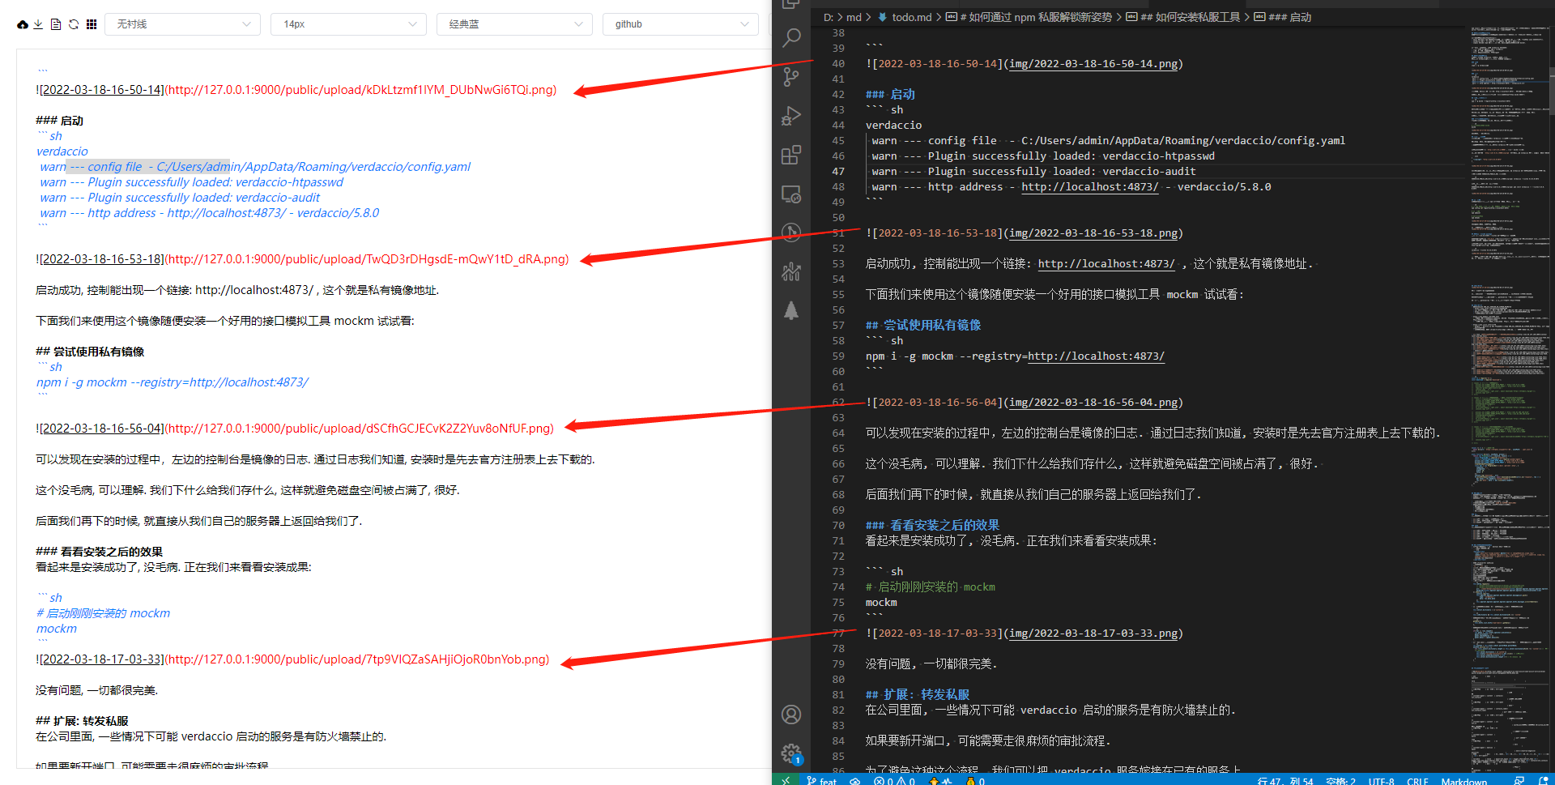Viewport: 1555px width, 785px height.
Task: Open img/2022-03-18-16-50-14.png link in code
Action: pyautogui.click(x=1093, y=64)
